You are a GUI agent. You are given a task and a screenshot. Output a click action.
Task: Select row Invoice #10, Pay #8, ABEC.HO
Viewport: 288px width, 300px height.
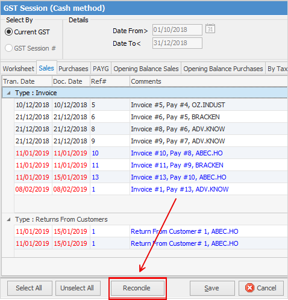(151, 153)
